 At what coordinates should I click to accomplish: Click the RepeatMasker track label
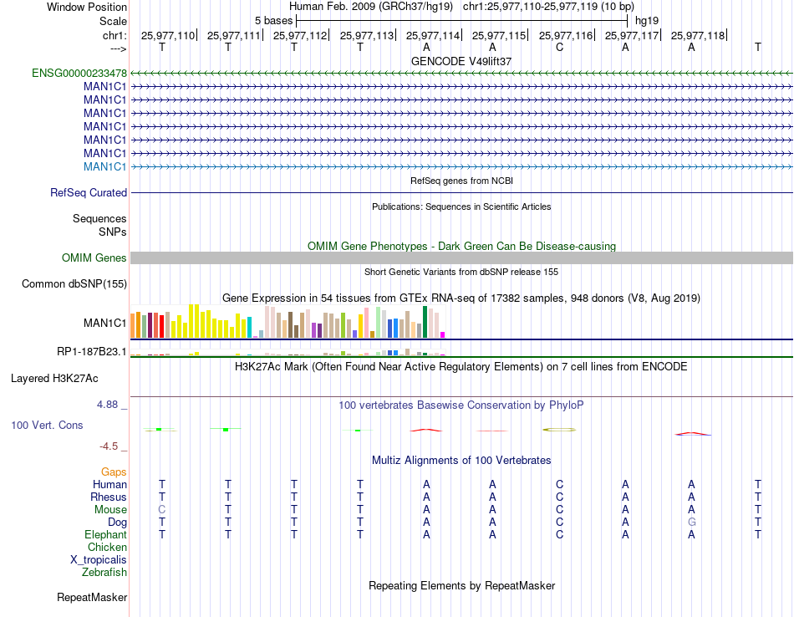pos(92,598)
